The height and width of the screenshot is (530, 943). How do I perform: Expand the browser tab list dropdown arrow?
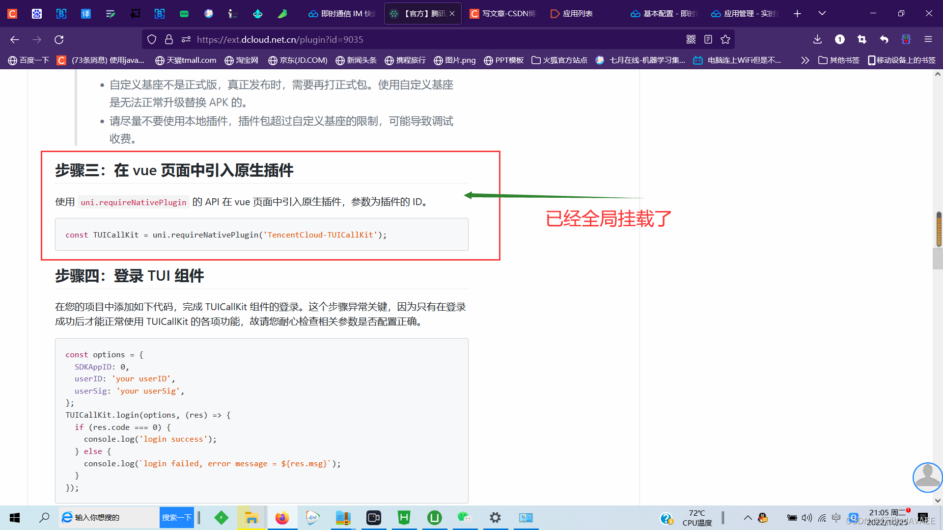821,13
